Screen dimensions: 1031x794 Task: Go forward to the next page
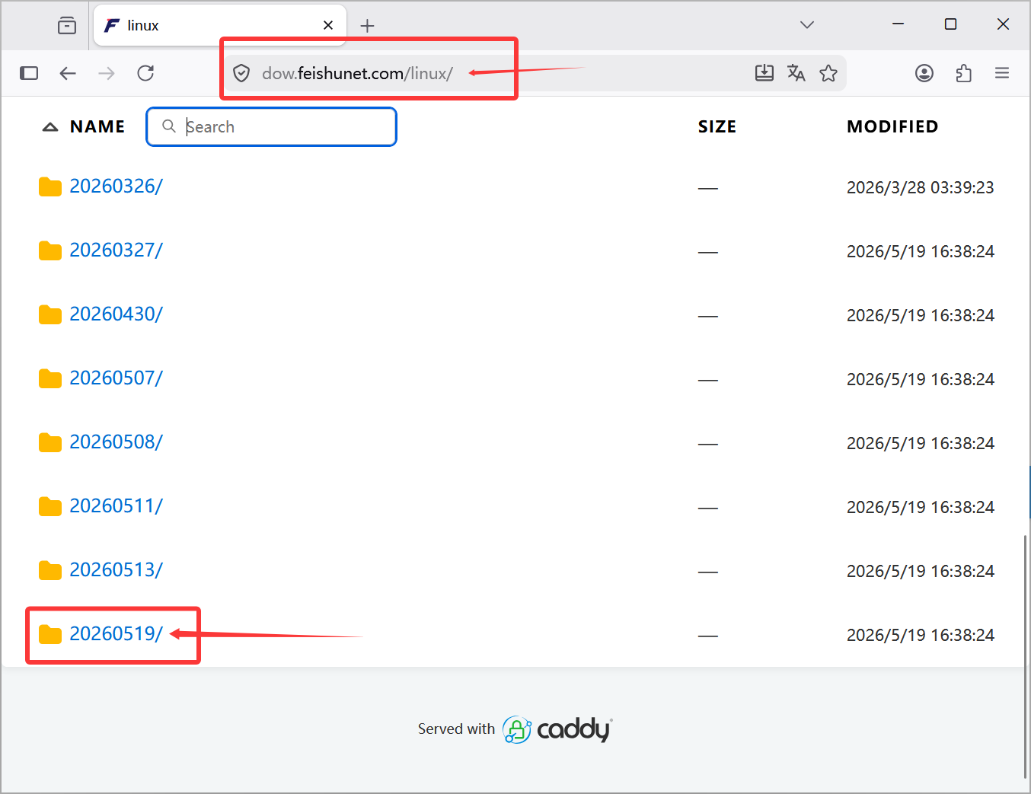(x=107, y=73)
